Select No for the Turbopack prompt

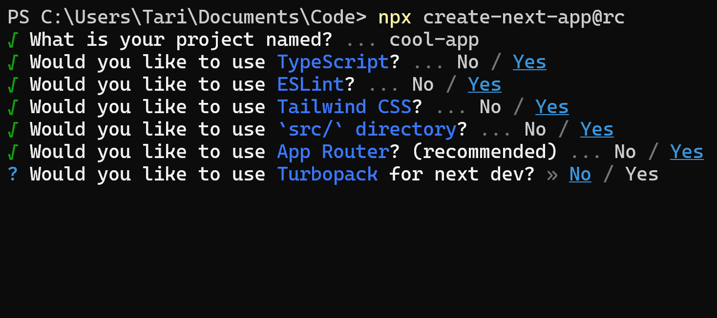click(580, 175)
